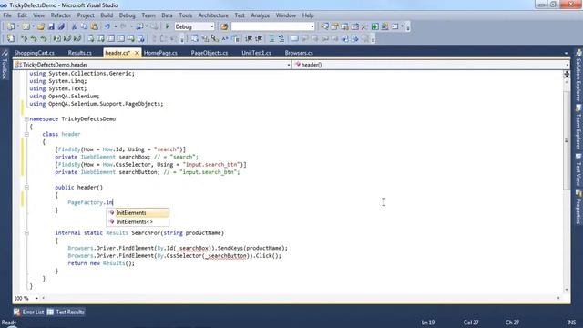Select InitElements<> in the IntelliSense list

click(x=138, y=221)
